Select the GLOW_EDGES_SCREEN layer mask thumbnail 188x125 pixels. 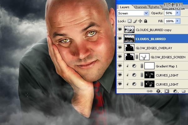click(x=144, y=57)
